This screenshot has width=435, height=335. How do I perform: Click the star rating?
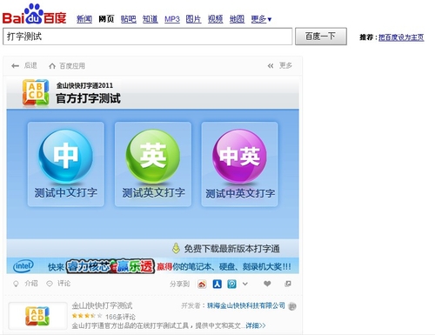coord(87,316)
